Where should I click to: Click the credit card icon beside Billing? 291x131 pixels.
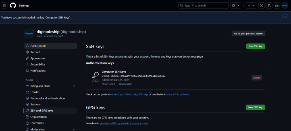[28, 86]
